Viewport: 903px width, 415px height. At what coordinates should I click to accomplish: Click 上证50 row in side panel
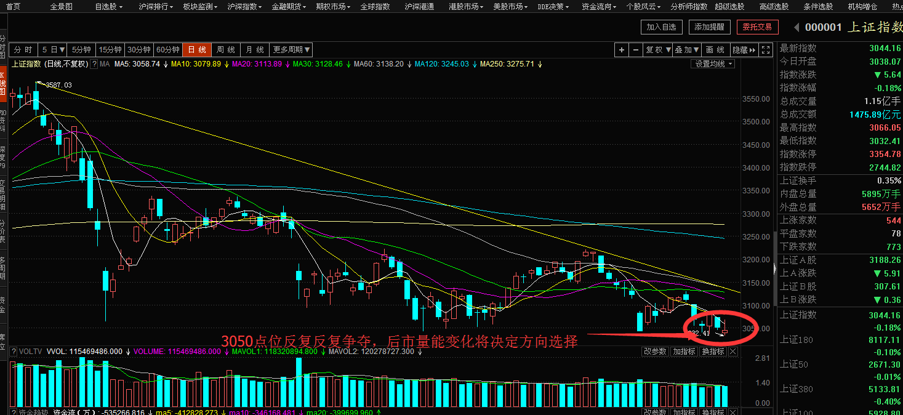click(840, 365)
